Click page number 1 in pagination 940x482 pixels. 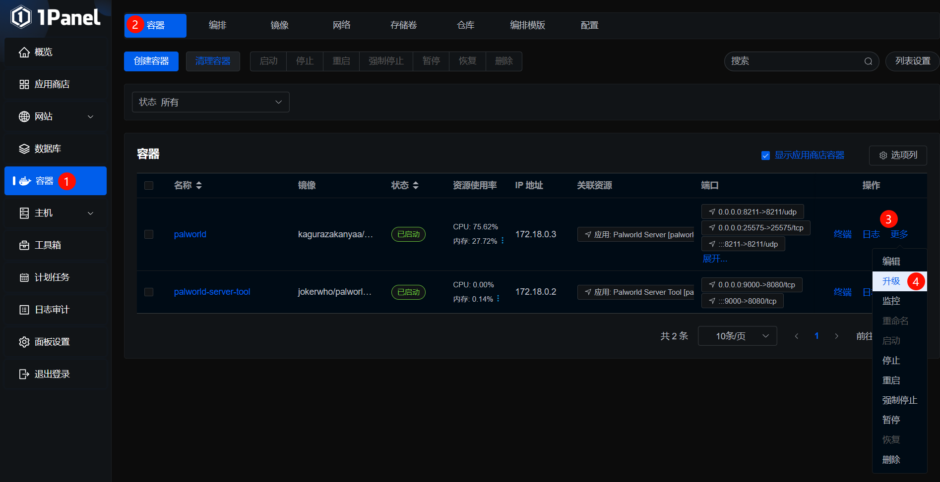pyautogui.click(x=816, y=336)
